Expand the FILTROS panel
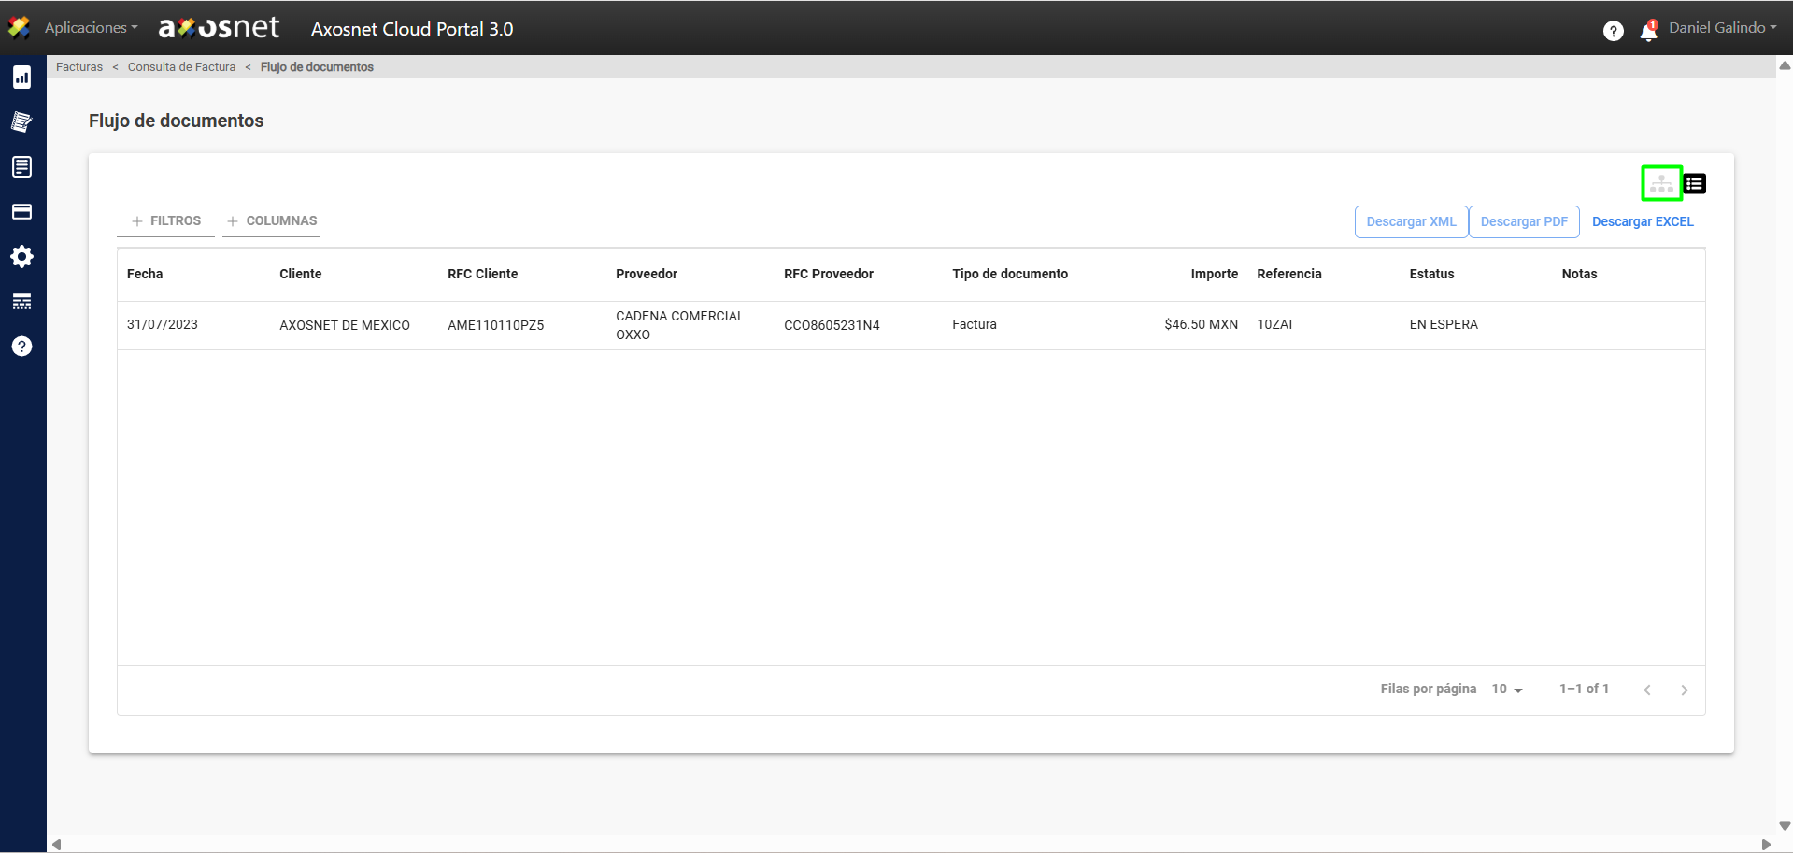 pyautogui.click(x=165, y=221)
